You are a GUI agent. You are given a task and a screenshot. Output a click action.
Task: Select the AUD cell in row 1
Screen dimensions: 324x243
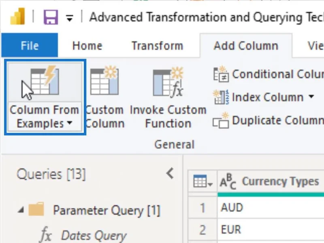271,207
